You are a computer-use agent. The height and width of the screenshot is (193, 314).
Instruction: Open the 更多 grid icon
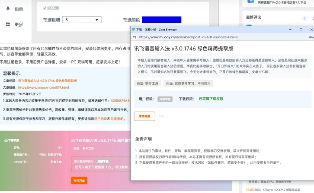[8, 24]
